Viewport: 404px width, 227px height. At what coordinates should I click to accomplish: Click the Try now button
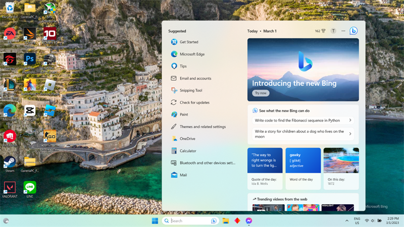(x=261, y=93)
